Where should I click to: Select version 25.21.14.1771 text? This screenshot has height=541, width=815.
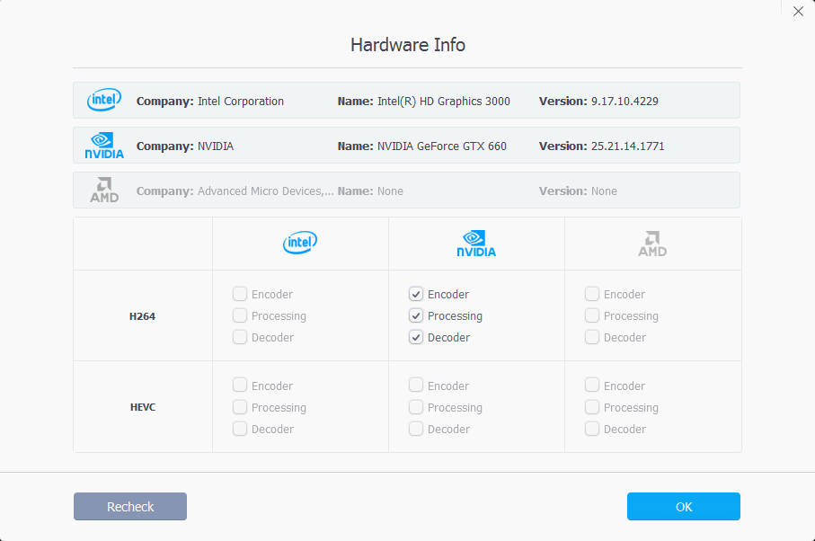click(x=628, y=146)
